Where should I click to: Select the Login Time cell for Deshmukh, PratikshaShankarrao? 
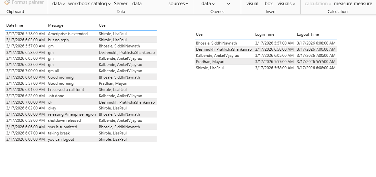(x=274, y=49)
